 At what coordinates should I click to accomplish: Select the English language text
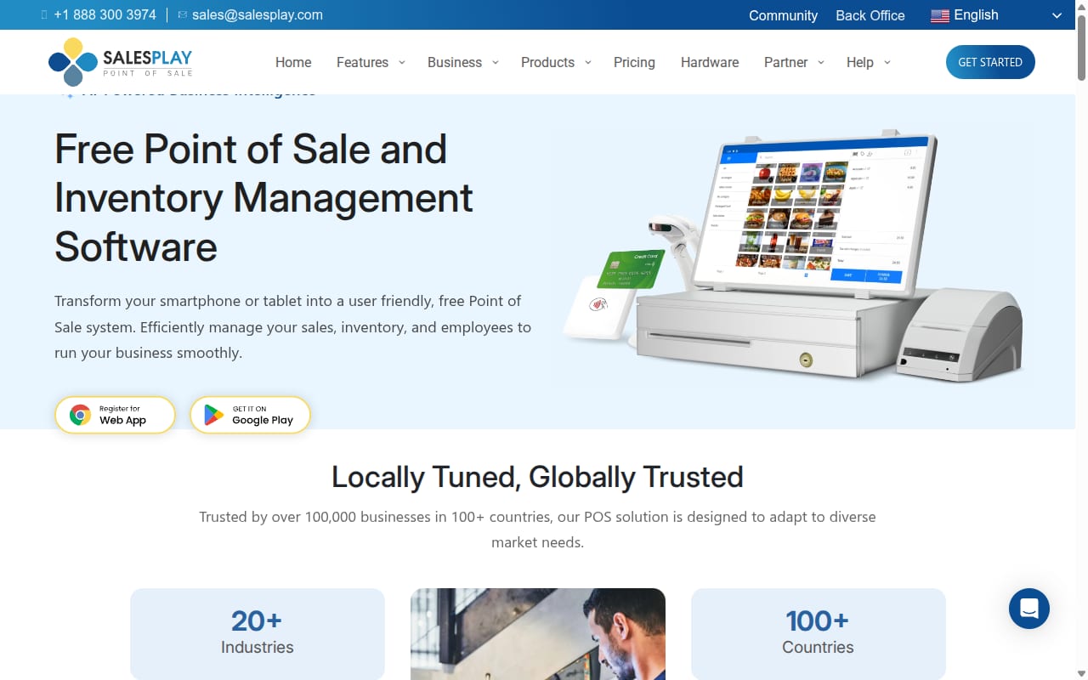(976, 15)
